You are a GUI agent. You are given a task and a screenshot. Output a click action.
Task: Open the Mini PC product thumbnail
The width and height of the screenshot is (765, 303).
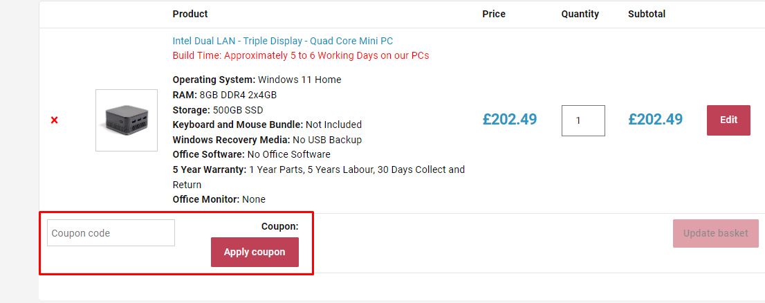click(127, 120)
